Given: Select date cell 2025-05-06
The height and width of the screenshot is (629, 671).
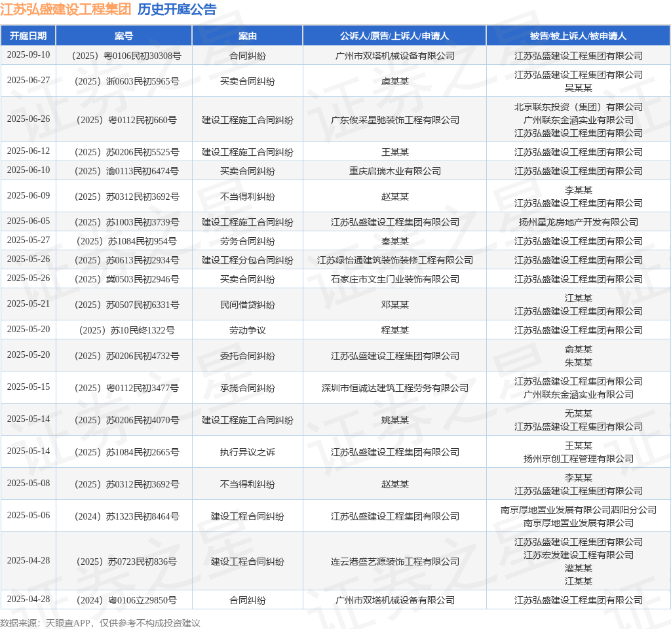Looking at the screenshot, I should pos(28,515).
